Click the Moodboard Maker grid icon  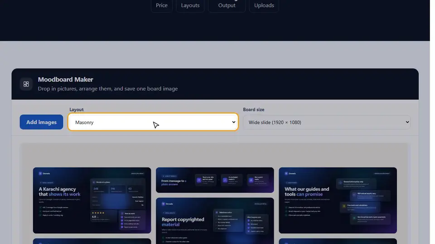coord(26,84)
